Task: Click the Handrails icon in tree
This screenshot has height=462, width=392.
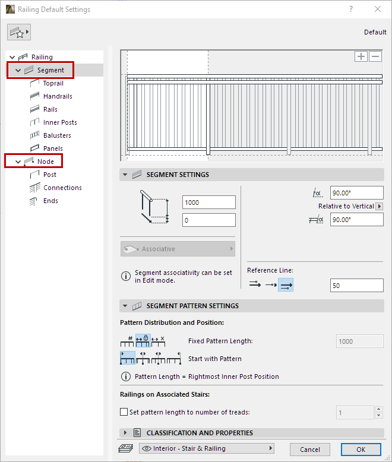Action: click(x=34, y=96)
